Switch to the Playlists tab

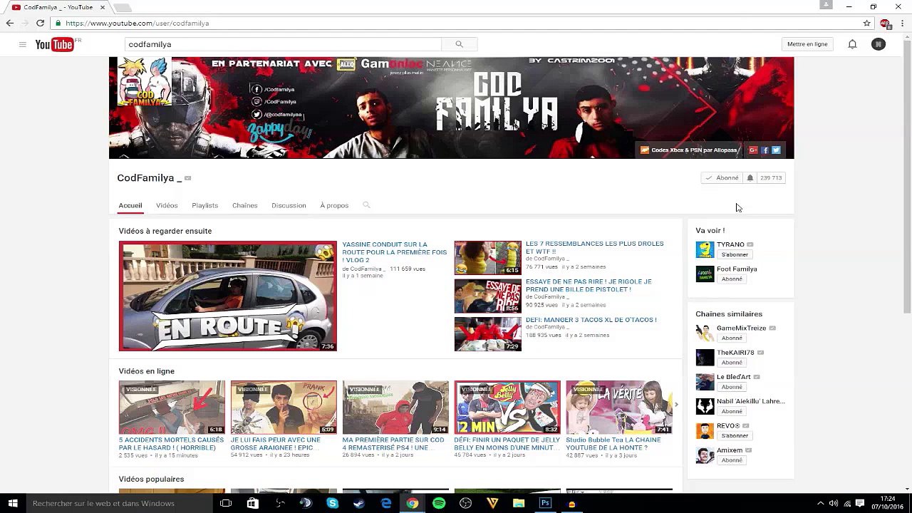[204, 205]
